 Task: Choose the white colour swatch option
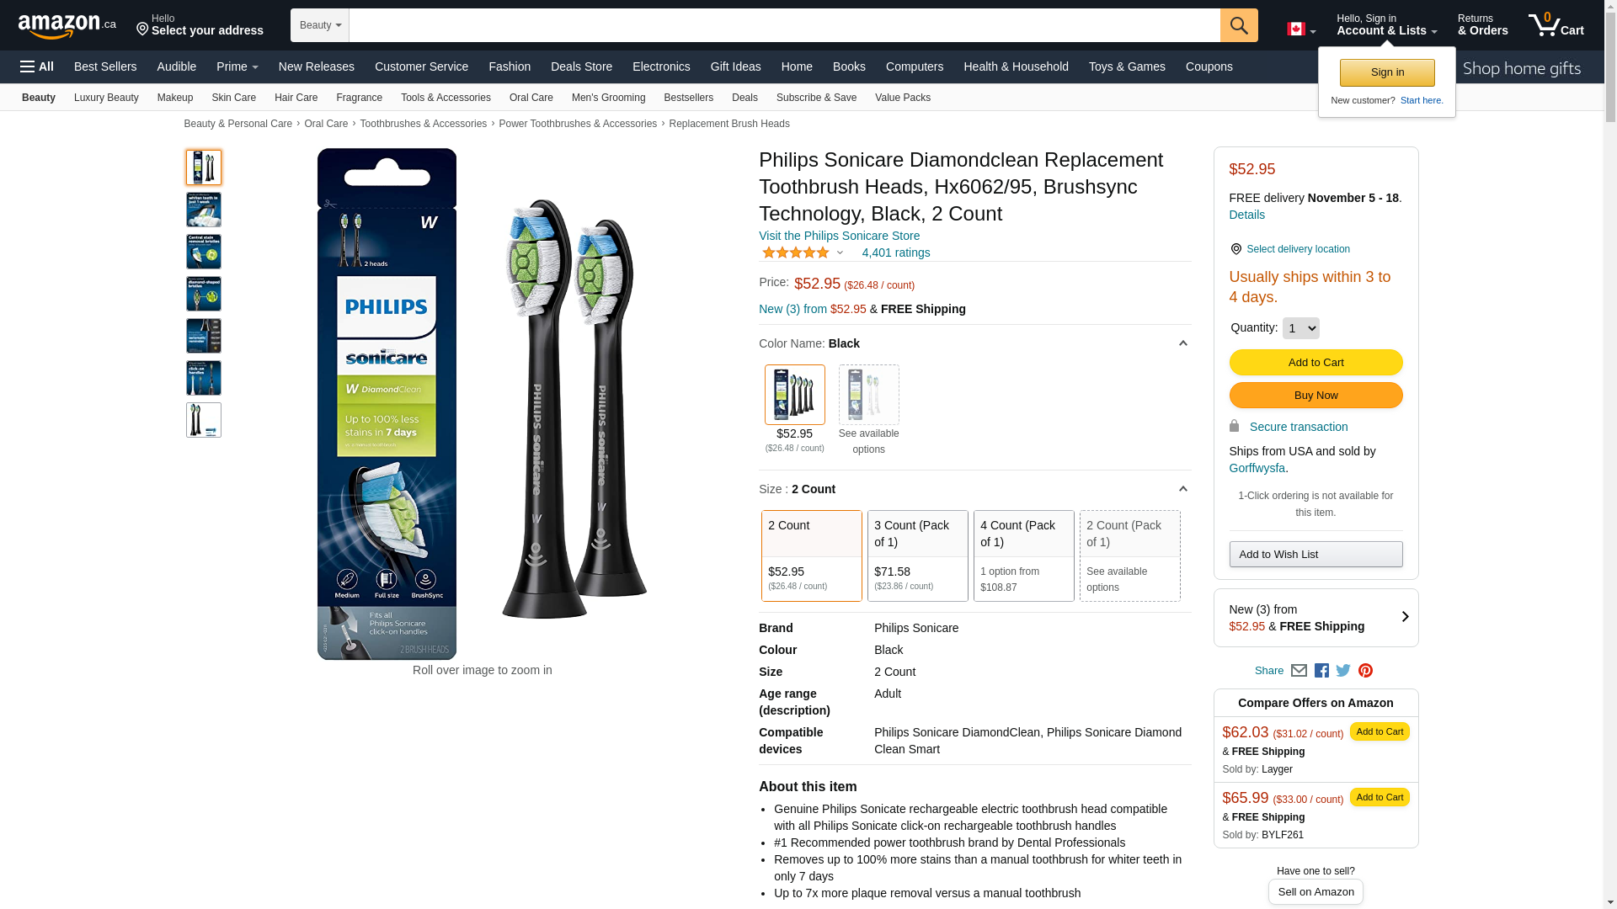(x=868, y=395)
